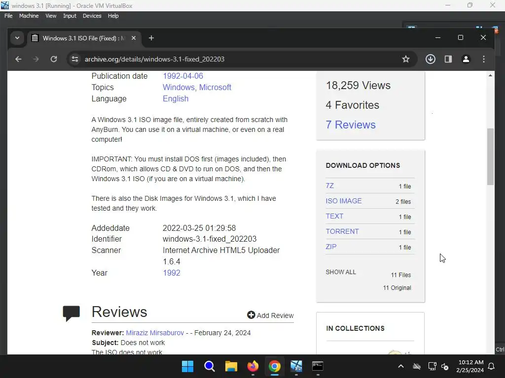Click the IN COLLECTIONS heading

[x=355, y=328]
